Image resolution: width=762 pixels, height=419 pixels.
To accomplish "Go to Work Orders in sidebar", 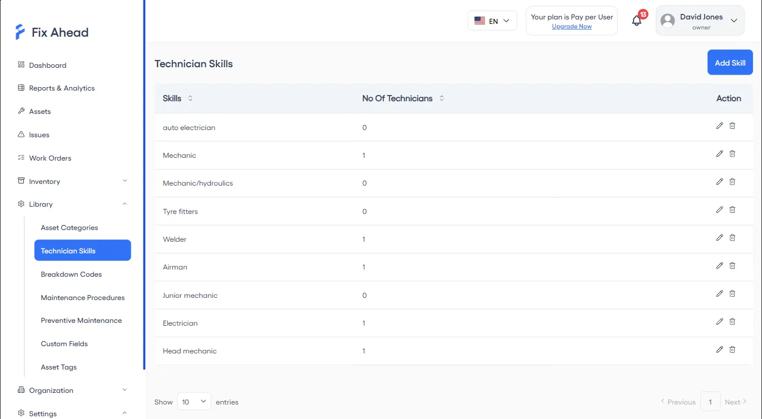I will pos(50,158).
